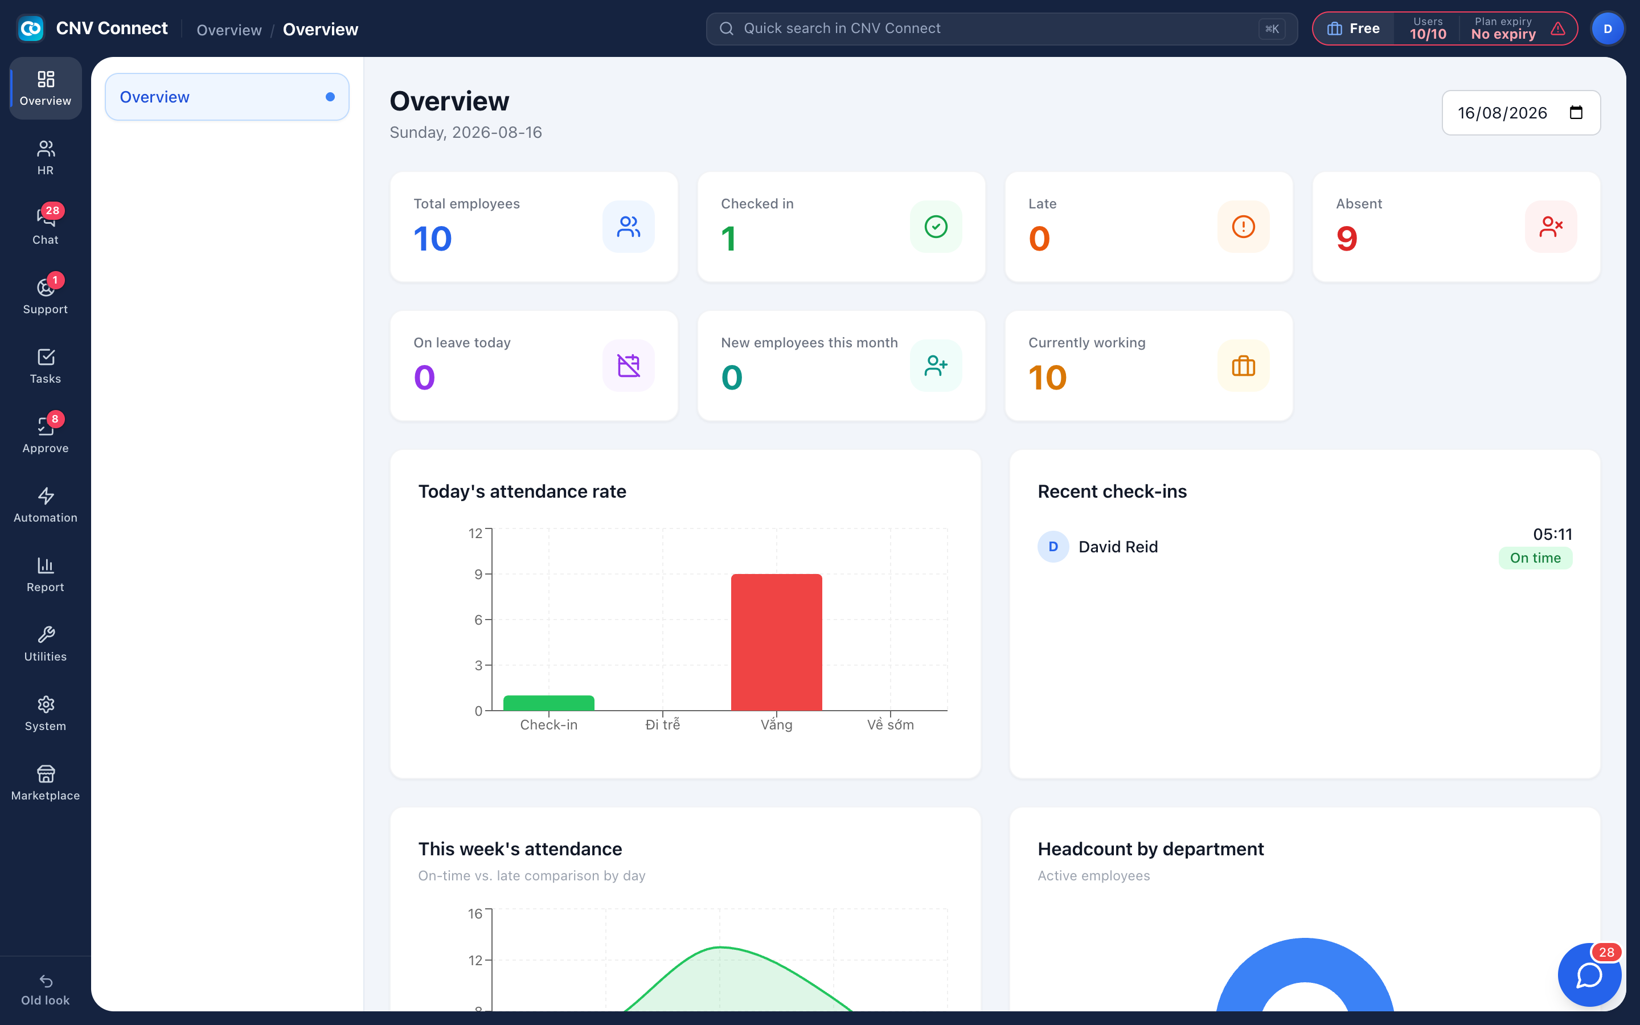Click the On leave today value 0
Image resolution: width=1640 pixels, height=1025 pixels.
pos(424,378)
